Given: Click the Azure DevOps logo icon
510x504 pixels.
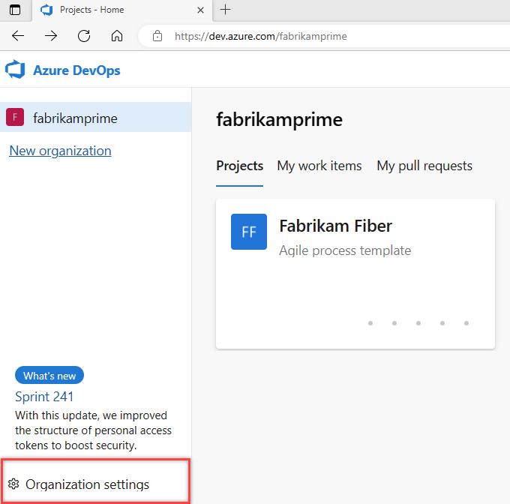Looking at the screenshot, I should 15,70.
